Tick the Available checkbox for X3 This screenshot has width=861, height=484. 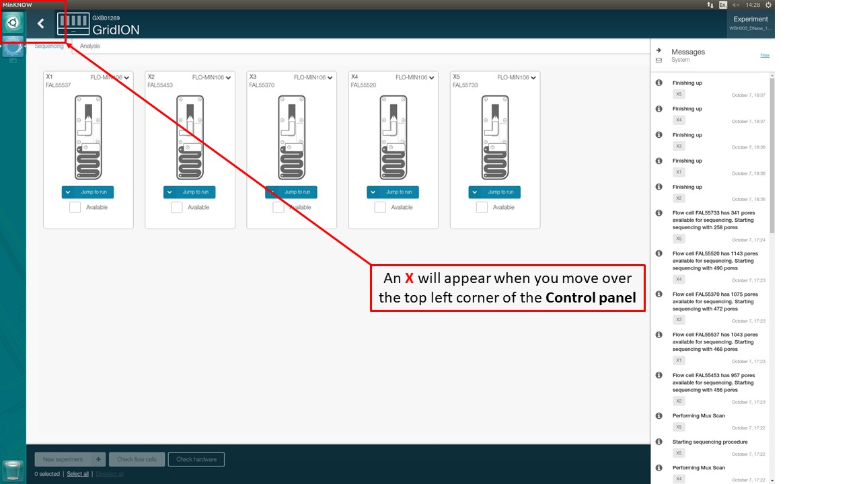[x=278, y=207]
